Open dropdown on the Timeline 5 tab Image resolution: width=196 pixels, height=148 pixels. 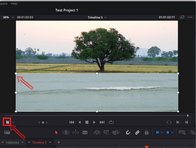50,142
